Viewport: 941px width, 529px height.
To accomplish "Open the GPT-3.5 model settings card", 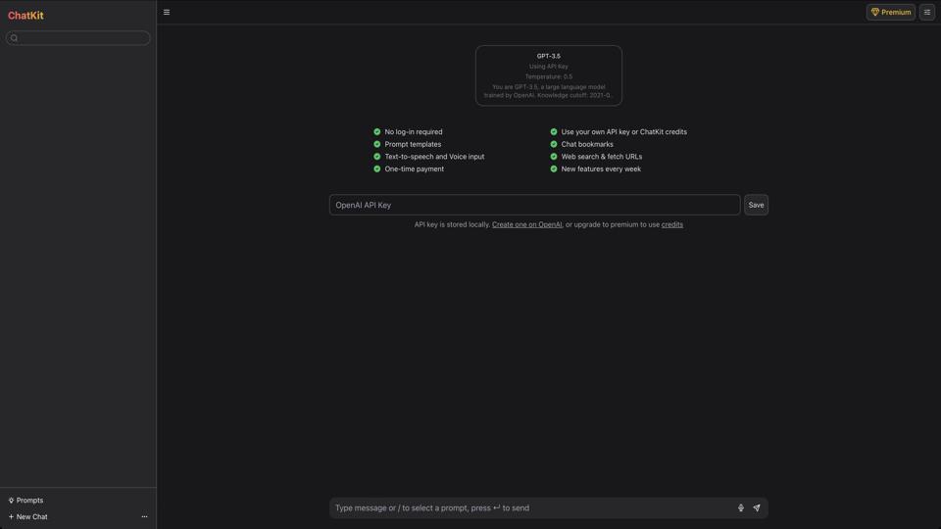I will 549,75.
